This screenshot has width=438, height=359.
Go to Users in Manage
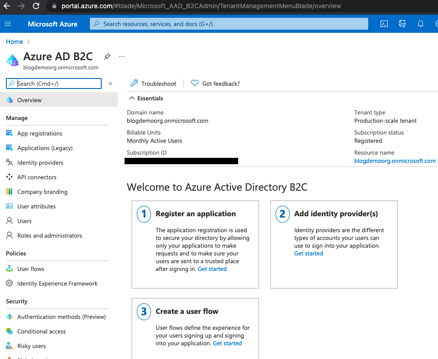coord(24,221)
